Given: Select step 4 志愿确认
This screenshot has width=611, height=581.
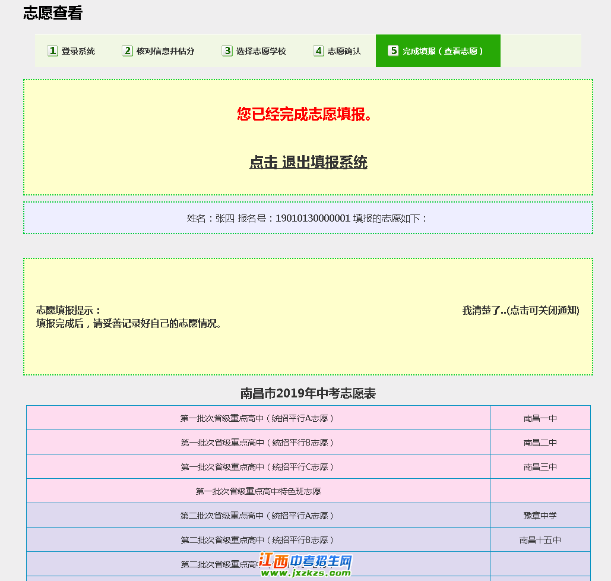Looking at the screenshot, I should pyautogui.click(x=337, y=51).
